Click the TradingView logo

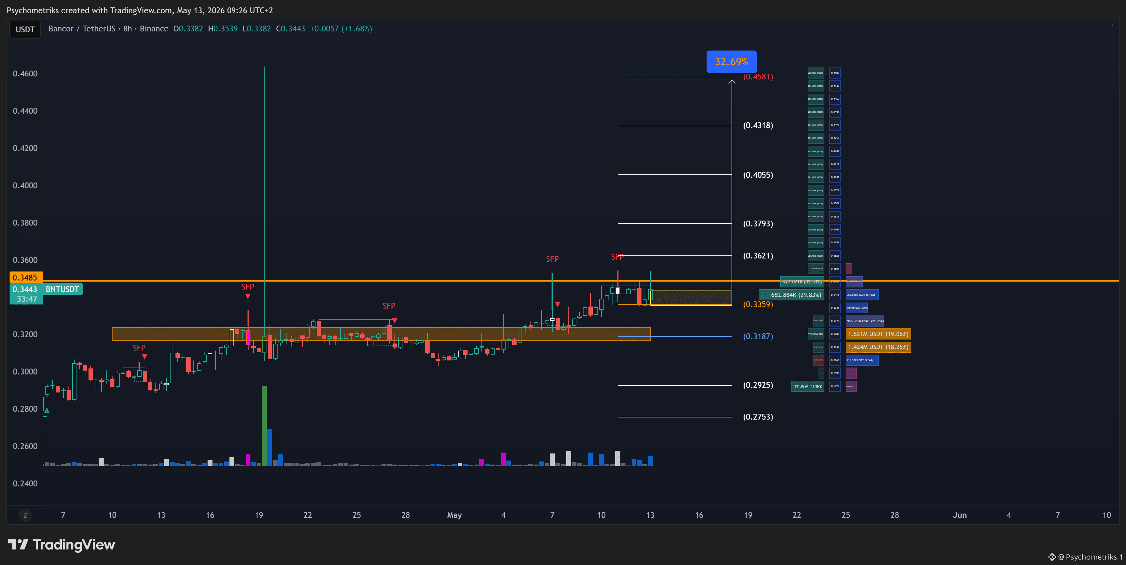(62, 544)
